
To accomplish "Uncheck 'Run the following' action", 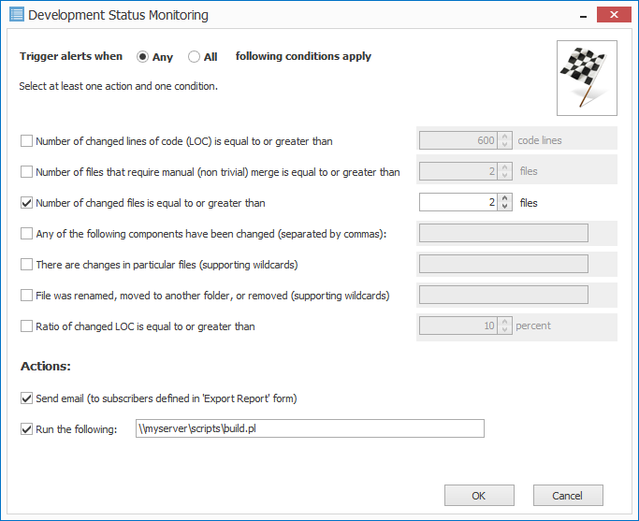I will [26, 429].
